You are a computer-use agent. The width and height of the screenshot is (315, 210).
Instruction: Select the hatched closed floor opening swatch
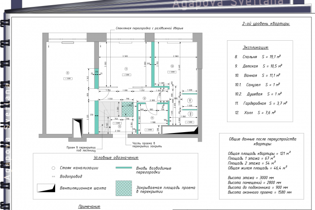124,188
